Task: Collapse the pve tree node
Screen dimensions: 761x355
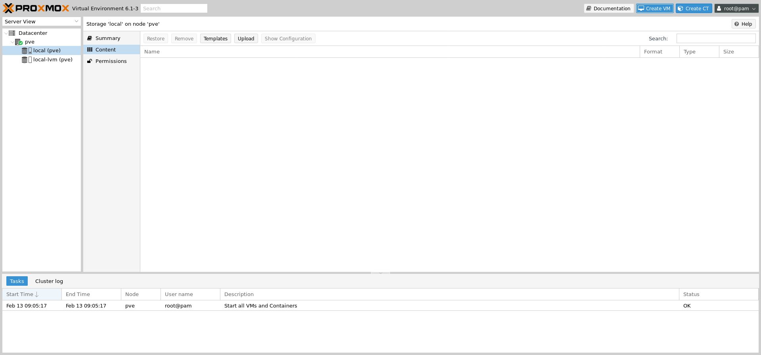Action: [x=12, y=42]
